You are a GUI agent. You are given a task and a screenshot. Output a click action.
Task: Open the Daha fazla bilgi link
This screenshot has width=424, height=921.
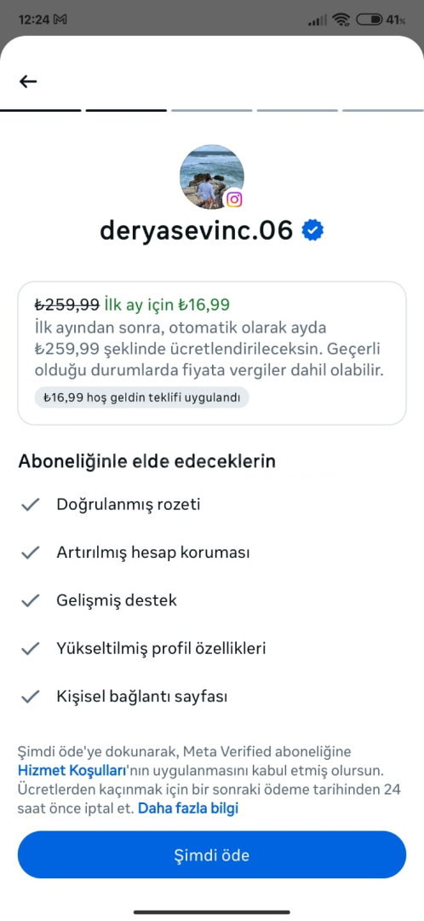[x=188, y=808]
